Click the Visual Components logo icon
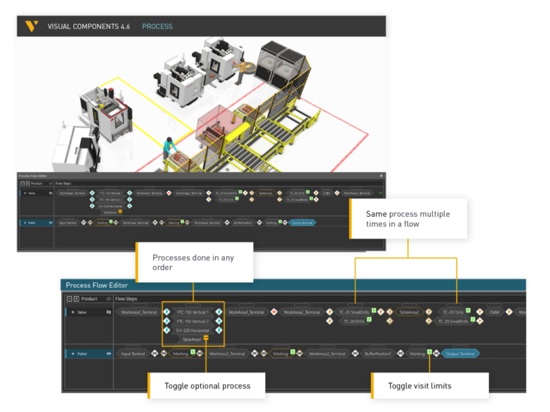The width and height of the screenshot is (550, 412). 32,26
